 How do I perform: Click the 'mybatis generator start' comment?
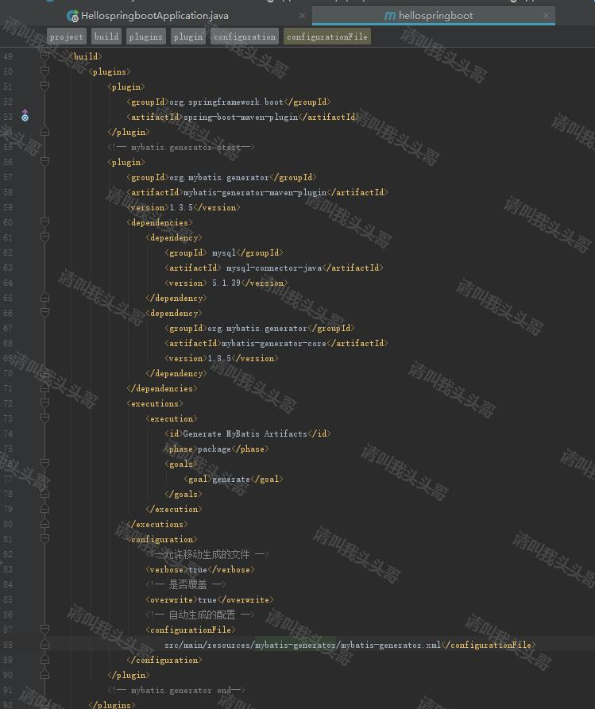click(x=181, y=148)
